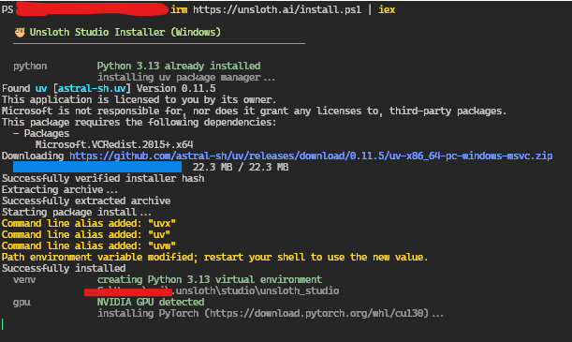Screen dimensions: 572x342
Task: Click the 'iex' command word
Action: (x=387, y=10)
